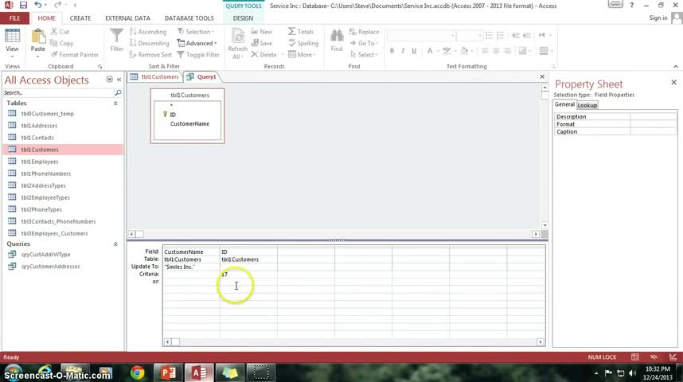
Task: Click the navigation pane Search box
Action: [x=58, y=93]
